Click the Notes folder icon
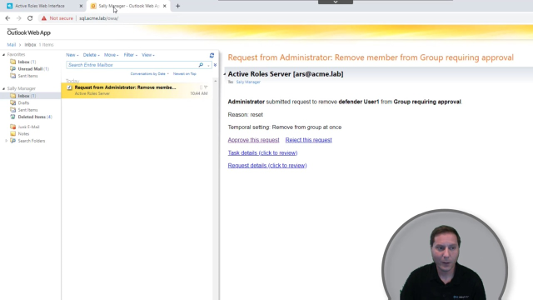Image resolution: width=533 pixels, height=300 pixels. (x=13, y=133)
